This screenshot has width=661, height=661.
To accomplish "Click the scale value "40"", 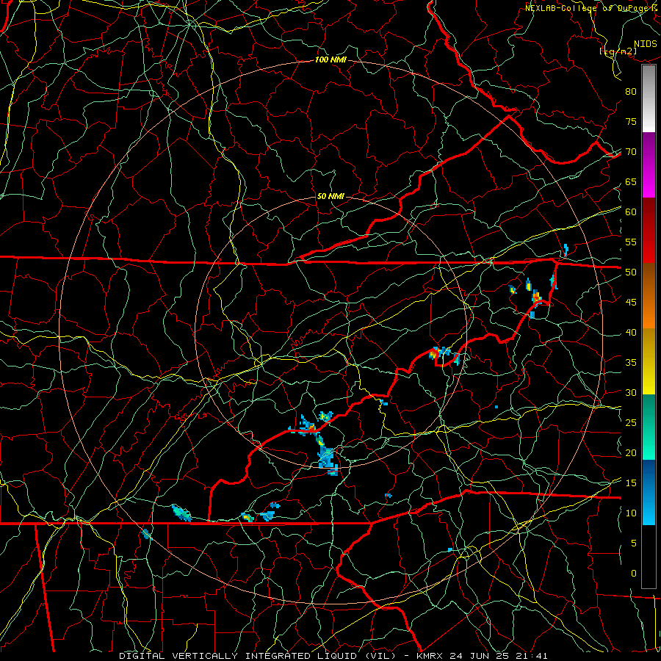I will pos(631,333).
